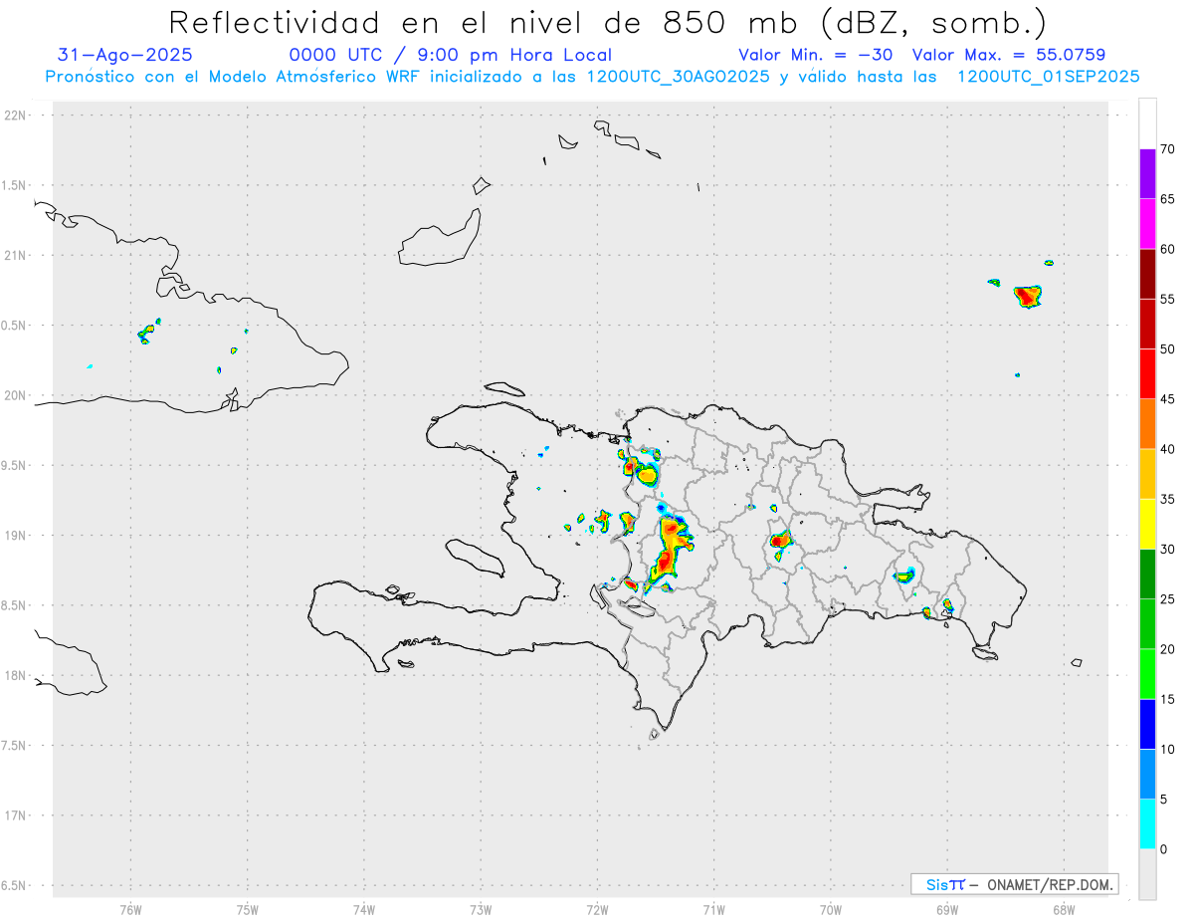Click the '73W' longitude label
The height and width of the screenshot is (923, 1194).
click(481, 909)
